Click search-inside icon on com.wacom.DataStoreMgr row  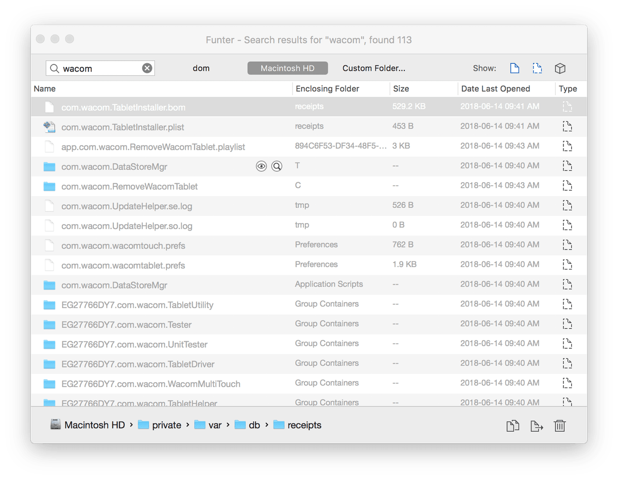pyautogui.click(x=277, y=166)
